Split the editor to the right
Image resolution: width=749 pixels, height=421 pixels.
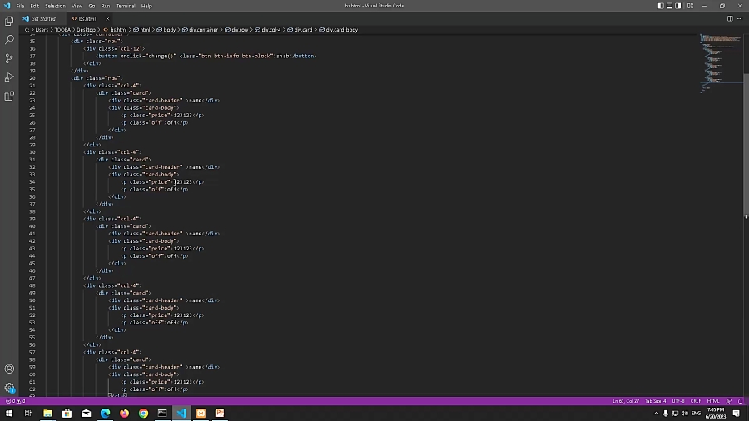coord(729,18)
